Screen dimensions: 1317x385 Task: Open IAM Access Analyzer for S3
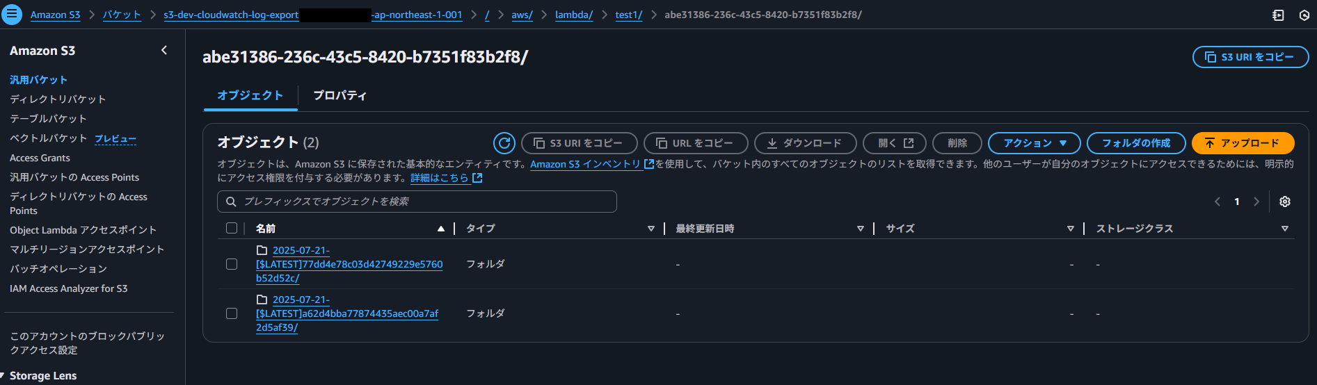coord(68,288)
